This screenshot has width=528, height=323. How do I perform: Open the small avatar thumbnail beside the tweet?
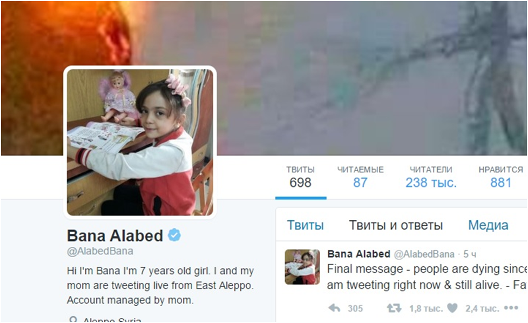tap(302, 267)
